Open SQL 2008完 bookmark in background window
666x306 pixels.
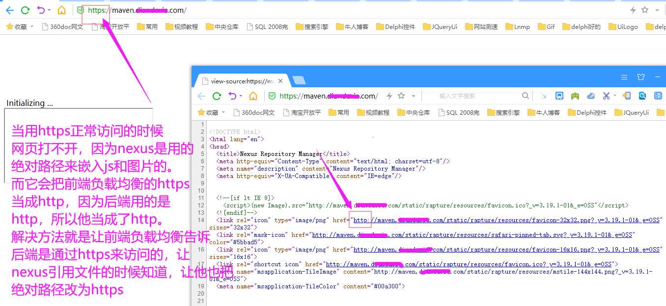click(267, 26)
